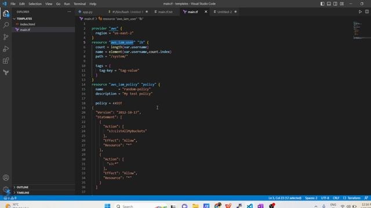Toggle the secondary side bar layout icon
The width and height of the screenshot is (371, 208).
point(335,4)
